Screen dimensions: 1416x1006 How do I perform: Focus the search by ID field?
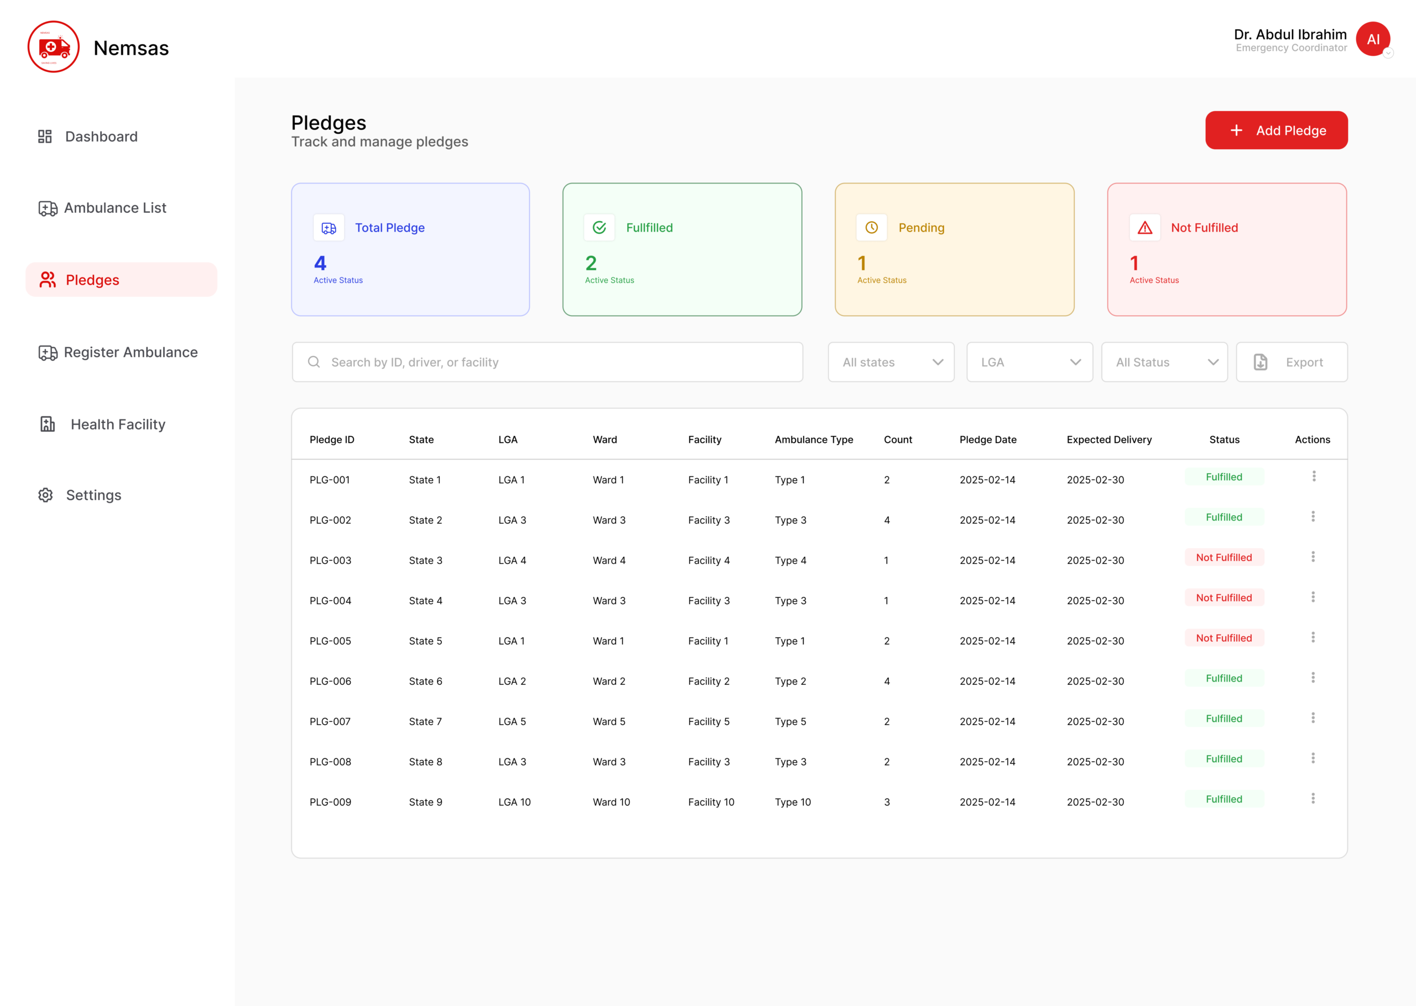point(548,363)
